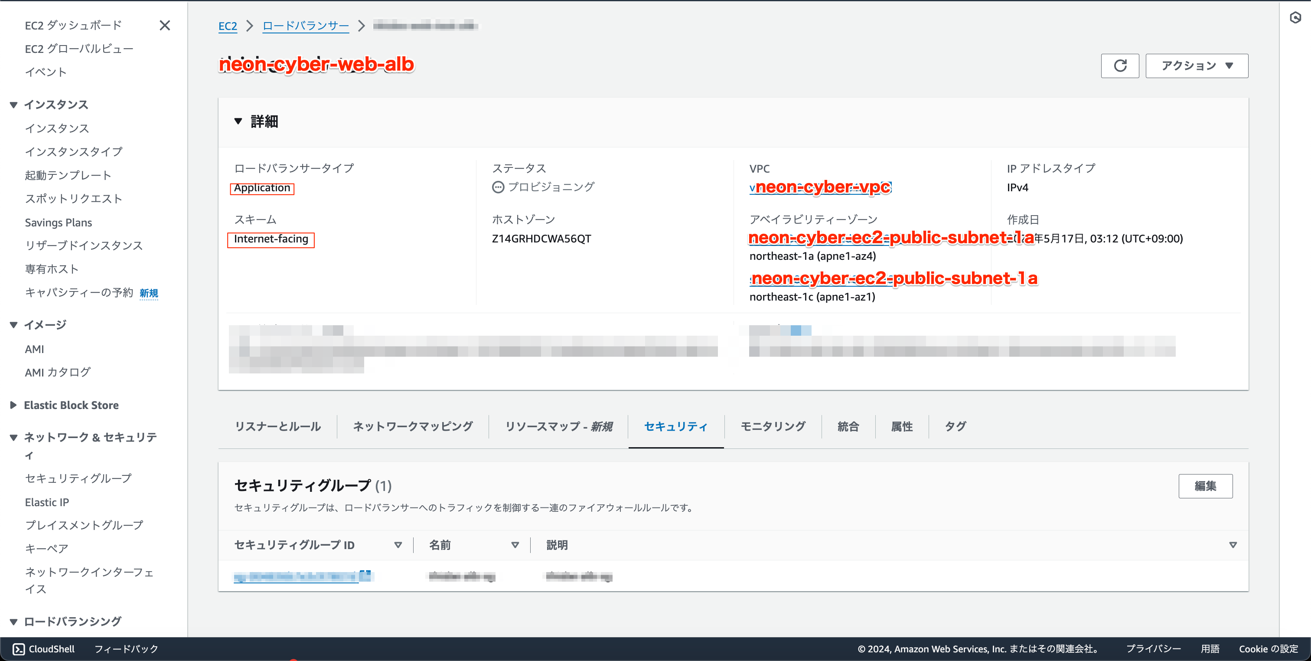Click the hexagon icon in the top-right corner
Screen dimensions: 1311x661
1295,18
